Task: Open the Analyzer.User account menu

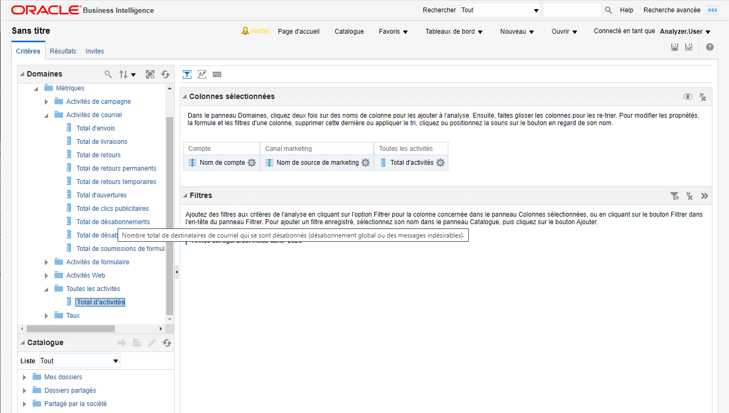Action: (685, 32)
